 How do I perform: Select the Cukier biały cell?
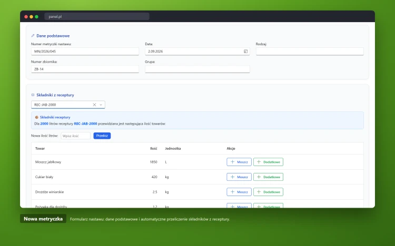(44, 177)
